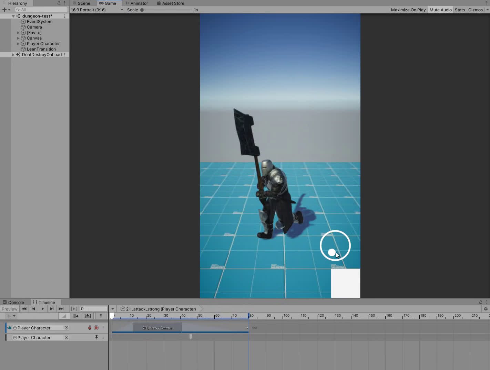Viewport: 490px width, 370px height.
Task: Open the Console tab
Action: pyautogui.click(x=13, y=303)
